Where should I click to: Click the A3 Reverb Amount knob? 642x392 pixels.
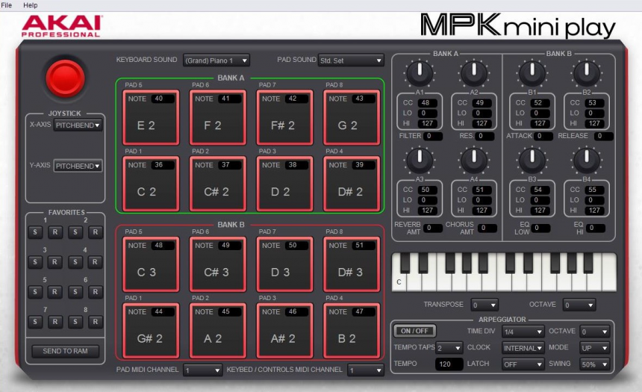(x=420, y=160)
